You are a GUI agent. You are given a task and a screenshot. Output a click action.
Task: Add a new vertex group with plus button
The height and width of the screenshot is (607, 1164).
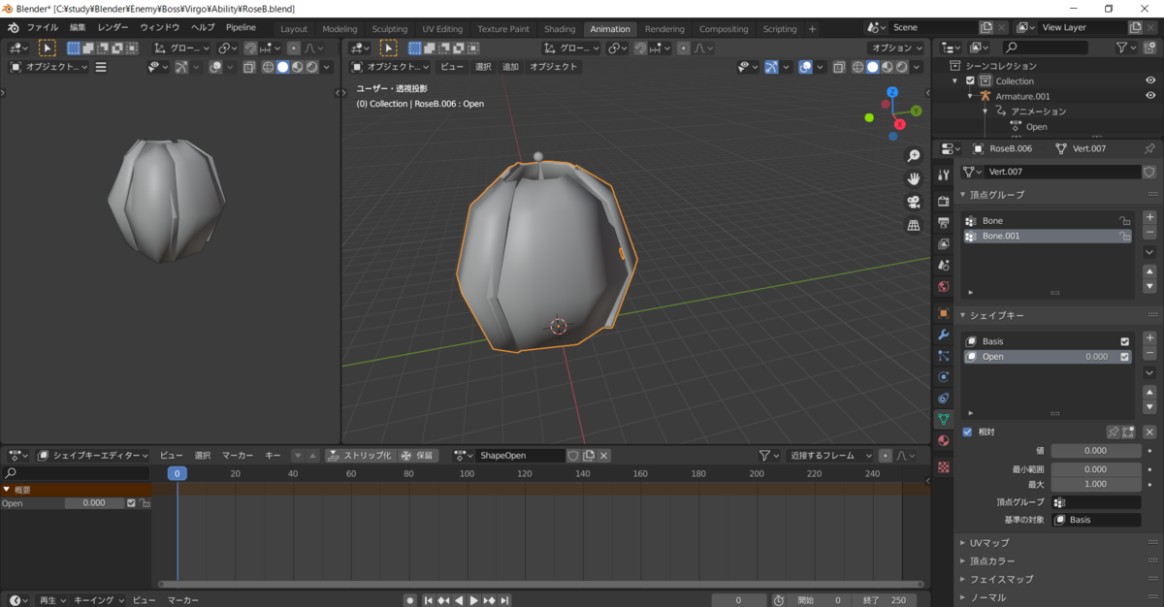pos(1149,217)
